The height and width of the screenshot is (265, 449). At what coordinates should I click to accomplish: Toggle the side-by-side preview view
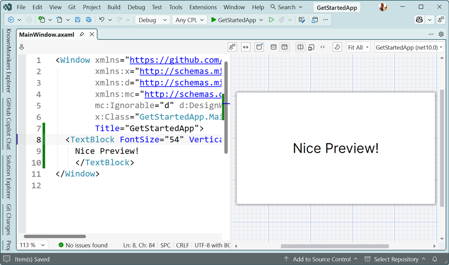(x=300, y=47)
